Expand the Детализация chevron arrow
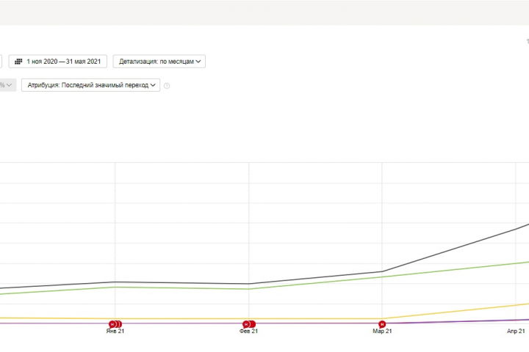Image resolution: width=529 pixels, height=352 pixels. coord(198,62)
